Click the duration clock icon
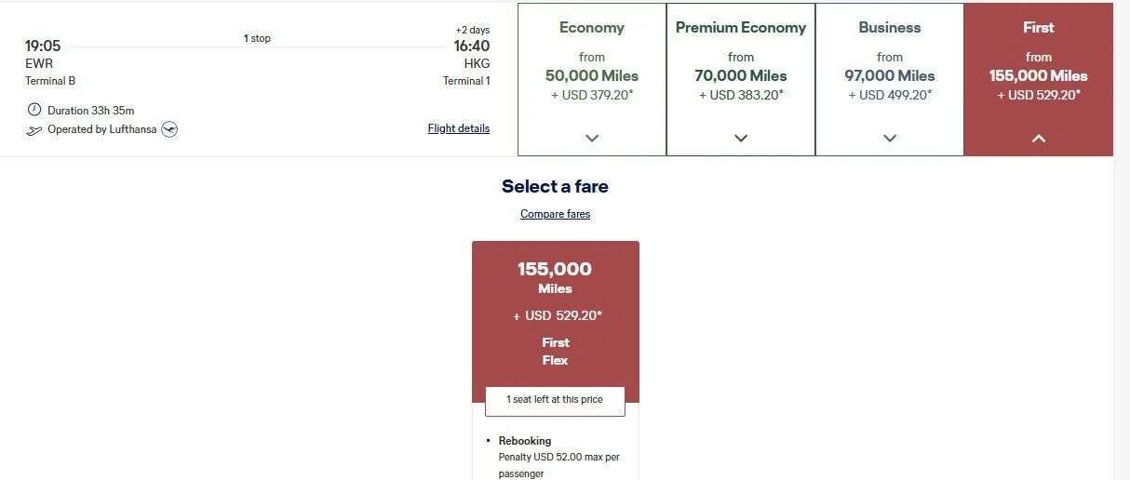Viewport: 1130px width, 480px height. pyautogui.click(x=34, y=110)
